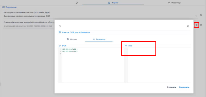Select the Редактор tab inside the dialog
Viewport: 206px width, 97px height.
pyautogui.click(x=99, y=39)
